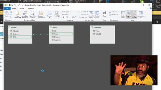Screen dimensions: 161x90
Task: Click Clear Sort in ribbon
Action: tap(83, 17)
